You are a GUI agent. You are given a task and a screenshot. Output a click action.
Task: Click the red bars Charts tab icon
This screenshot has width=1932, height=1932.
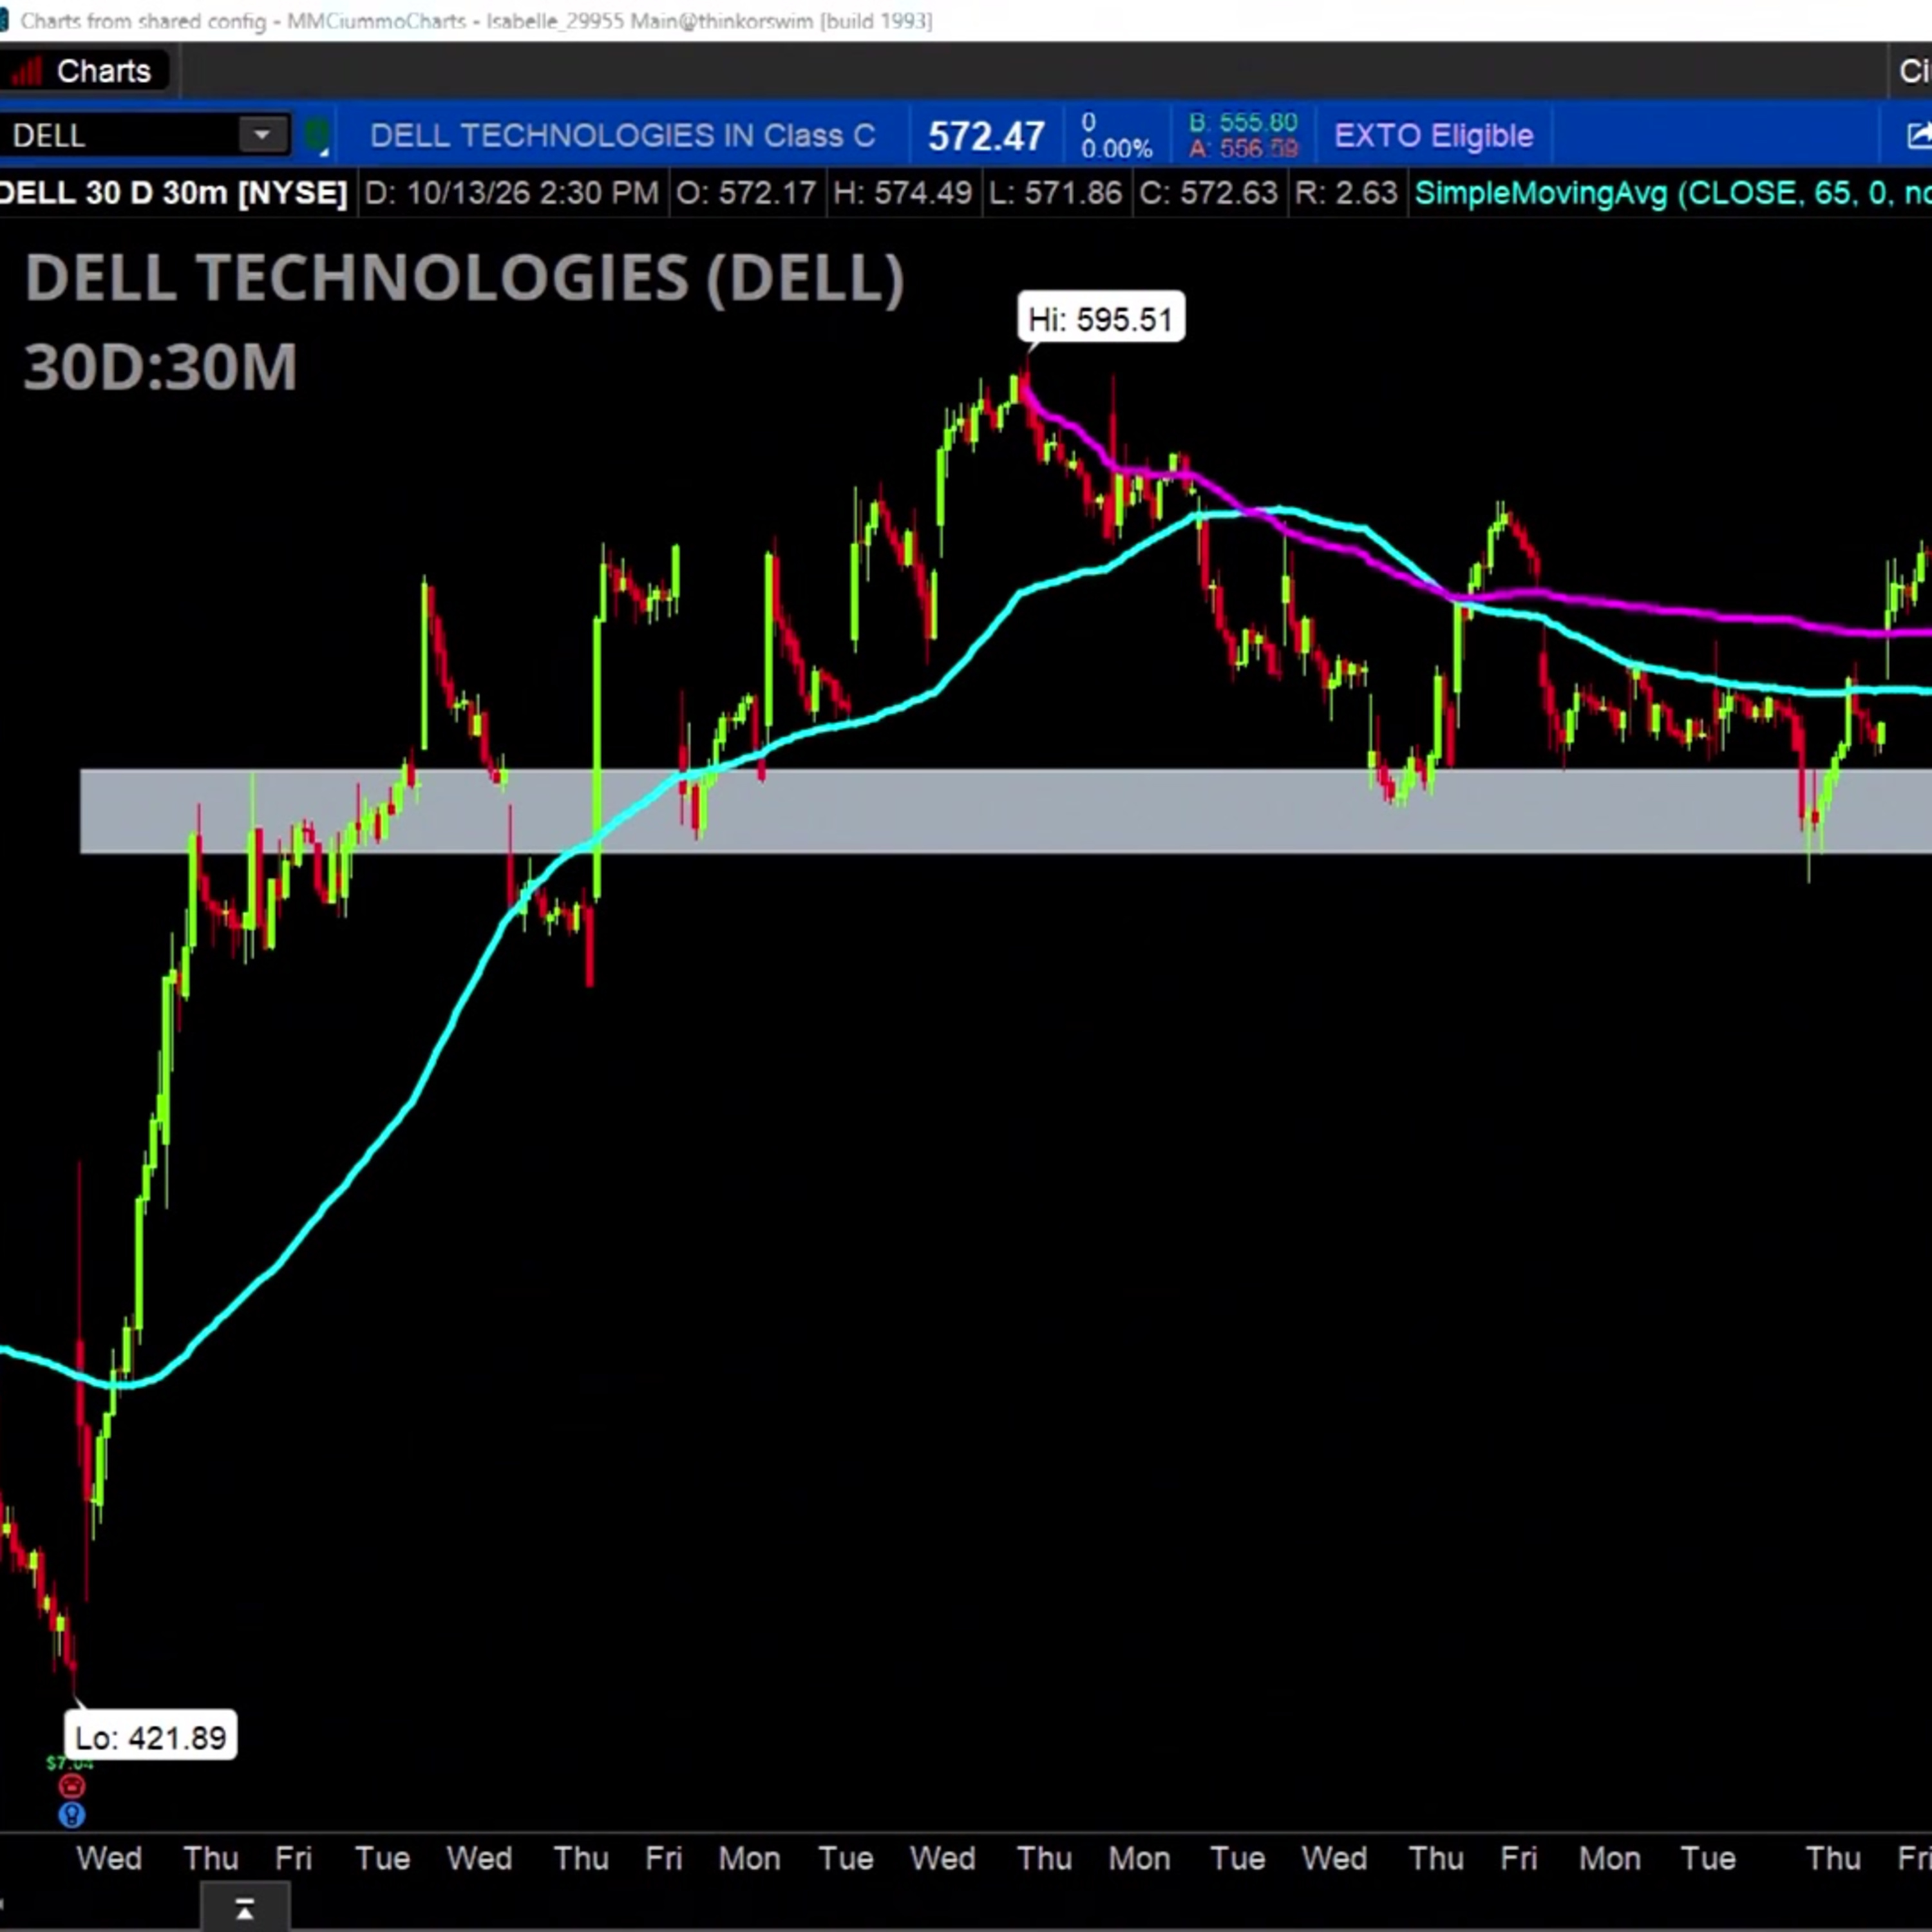tap(26, 71)
